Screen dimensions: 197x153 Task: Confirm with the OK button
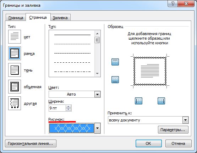coord(148,143)
